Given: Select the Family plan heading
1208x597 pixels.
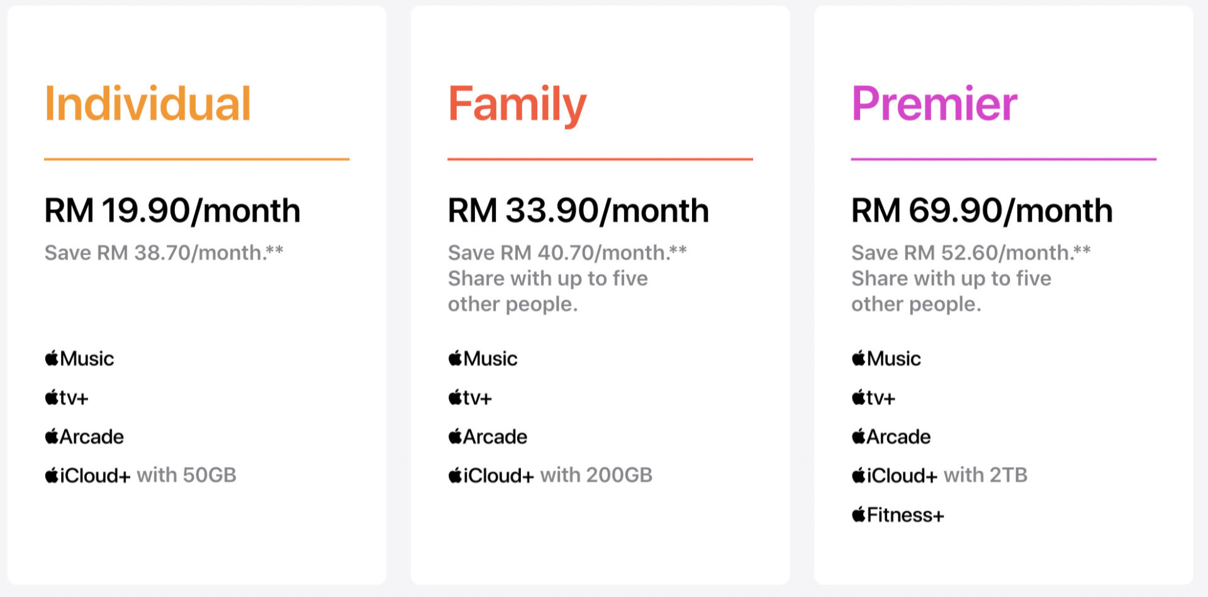Looking at the screenshot, I should click(x=517, y=105).
